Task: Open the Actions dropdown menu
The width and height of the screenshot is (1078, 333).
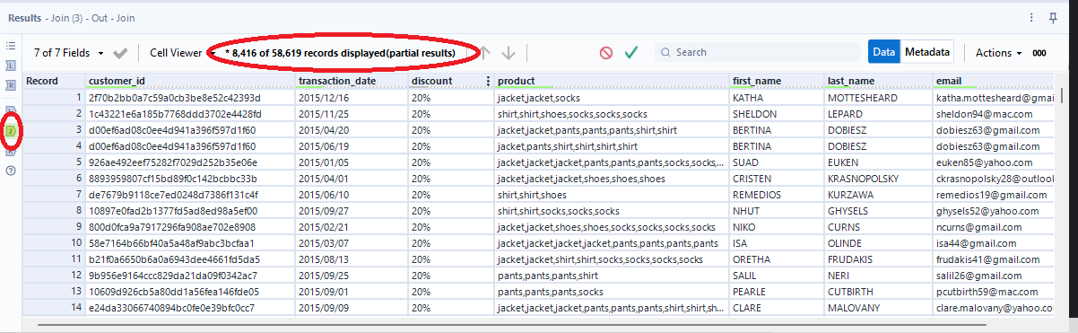Action: 998,53
